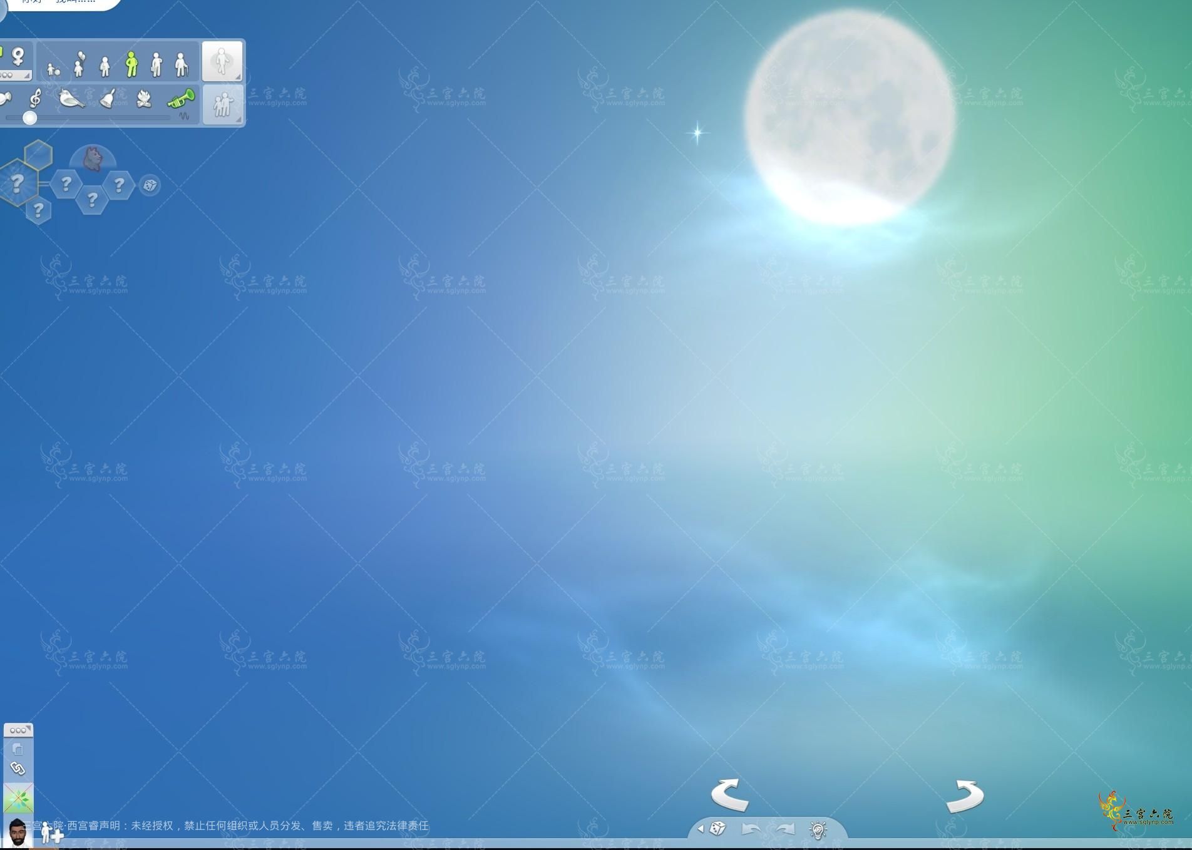The width and height of the screenshot is (1192, 850).
Task: Click the voice pitch slider handle
Action: (x=29, y=118)
